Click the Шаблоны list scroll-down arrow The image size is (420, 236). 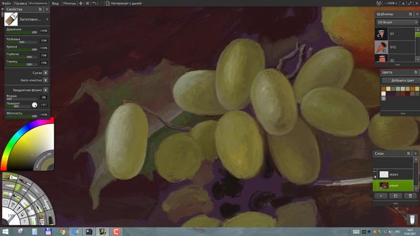pos(417,60)
